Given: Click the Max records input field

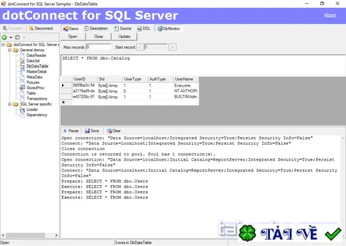Looking at the screenshot, I should tap(98, 47).
